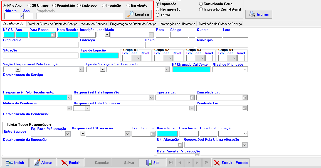Select the Reimpressão radio option
Viewport: 321px width, 168px height.
pos(158,9)
